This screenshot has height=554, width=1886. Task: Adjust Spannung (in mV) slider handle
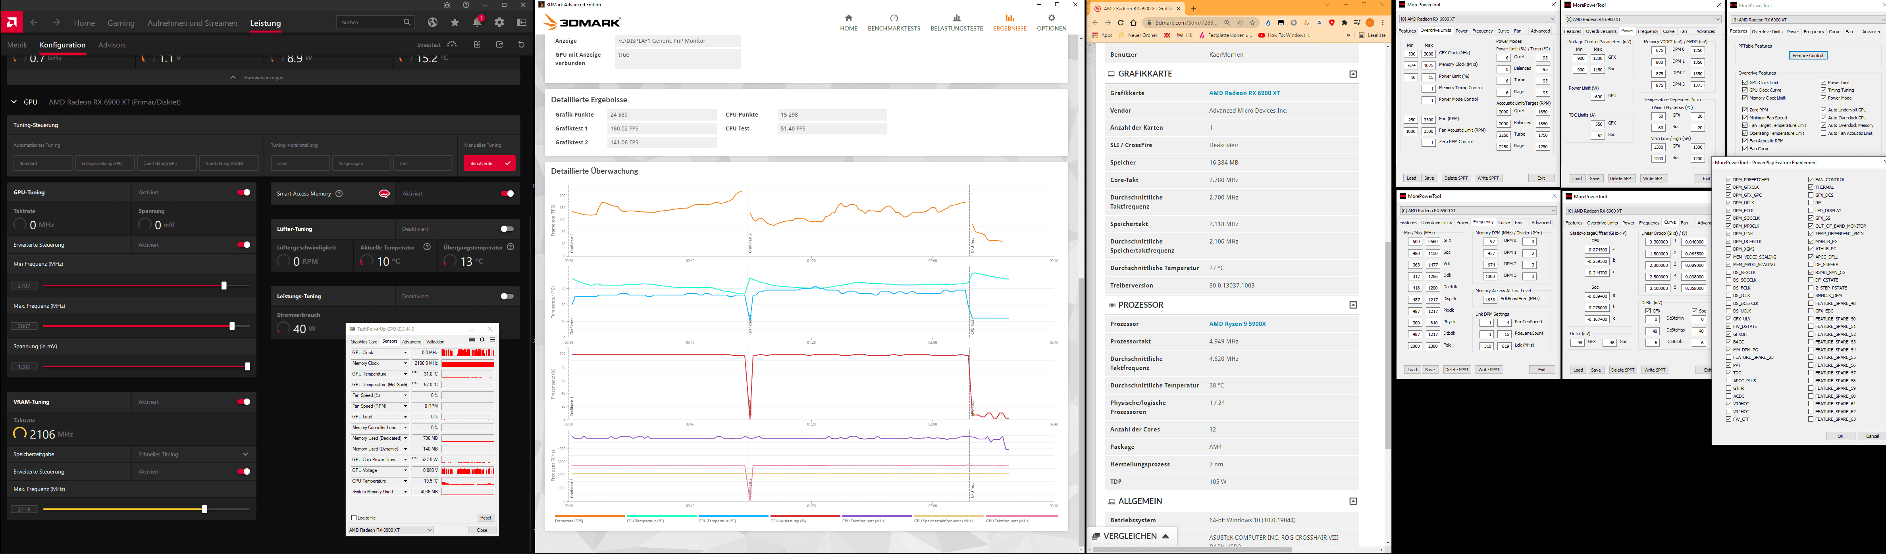point(247,367)
